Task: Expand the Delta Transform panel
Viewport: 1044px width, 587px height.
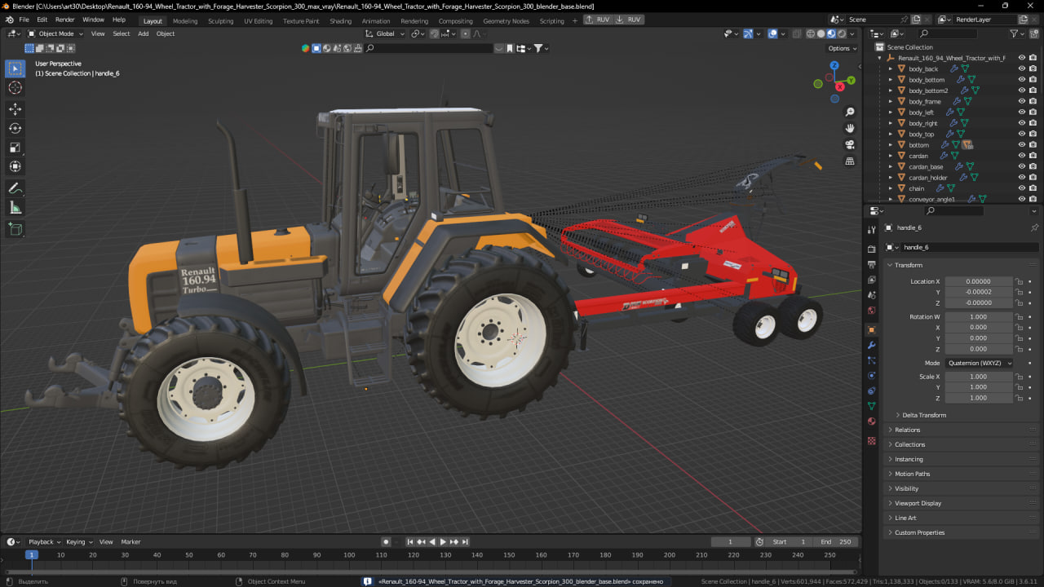Action: click(924, 415)
